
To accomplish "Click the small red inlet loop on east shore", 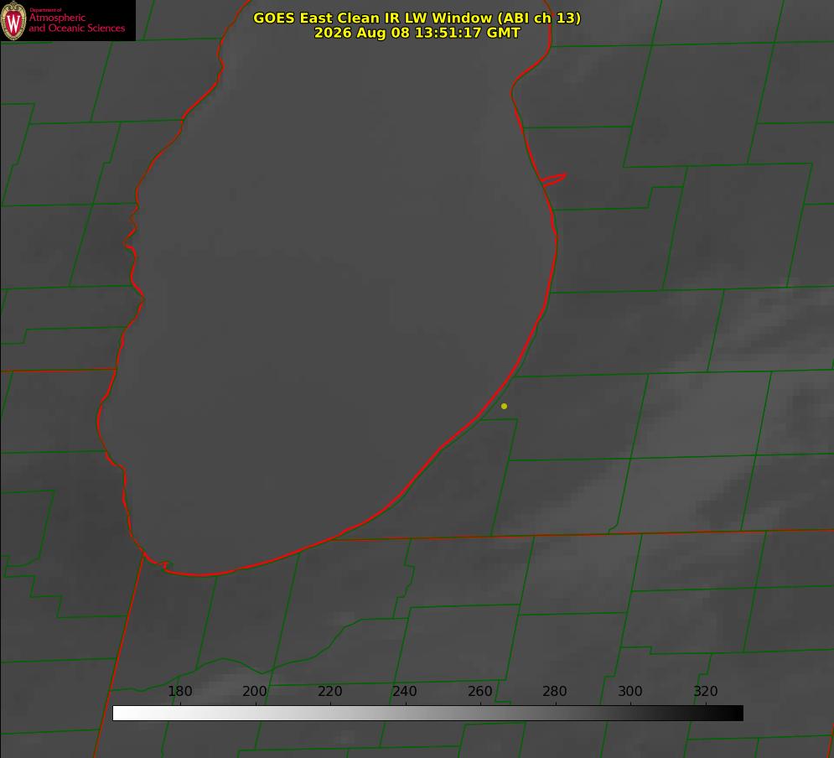I will coord(554,179).
